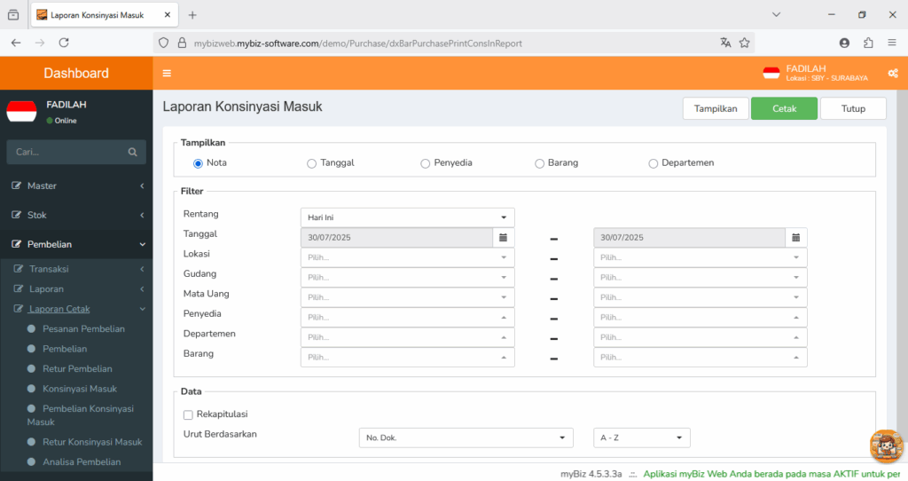The height and width of the screenshot is (481, 908).
Task: Open the browser extensions icon
Action: click(x=868, y=43)
